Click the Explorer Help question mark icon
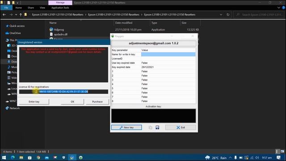This screenshot has height=161, width=286. [283, 8]
